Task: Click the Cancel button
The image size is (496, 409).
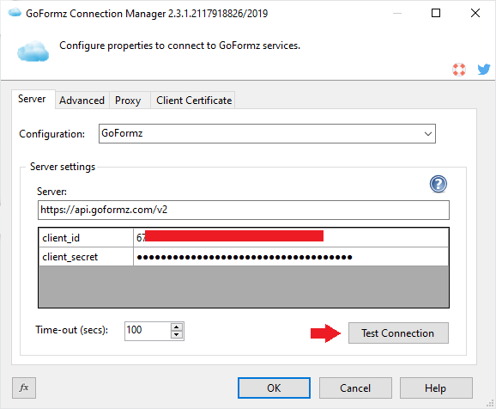Action: 355,388
